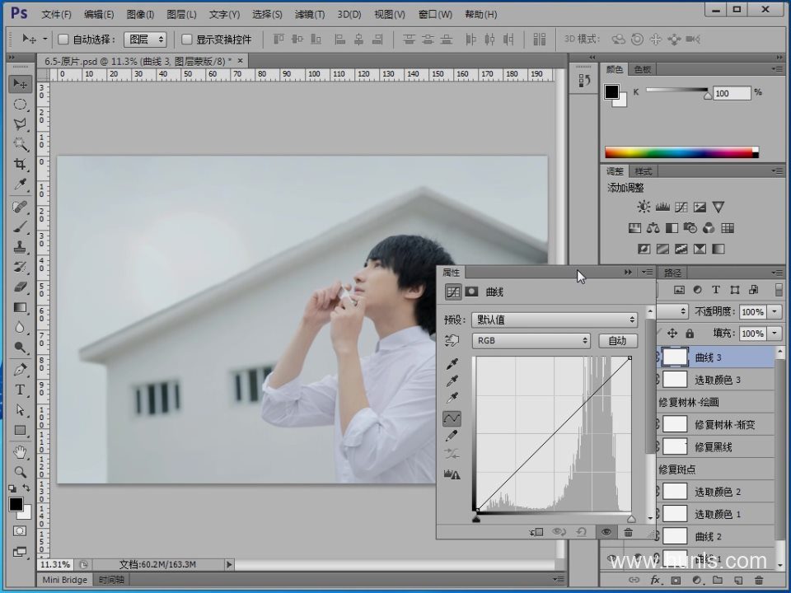The width and height of the screenshot is (791, 593).
Task: Select the Eraser tool
Action: point(20,287)
